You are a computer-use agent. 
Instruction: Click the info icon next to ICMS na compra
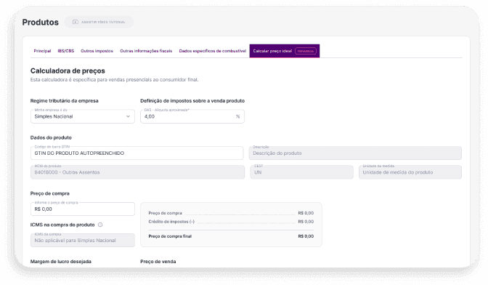tap(100, 225)
